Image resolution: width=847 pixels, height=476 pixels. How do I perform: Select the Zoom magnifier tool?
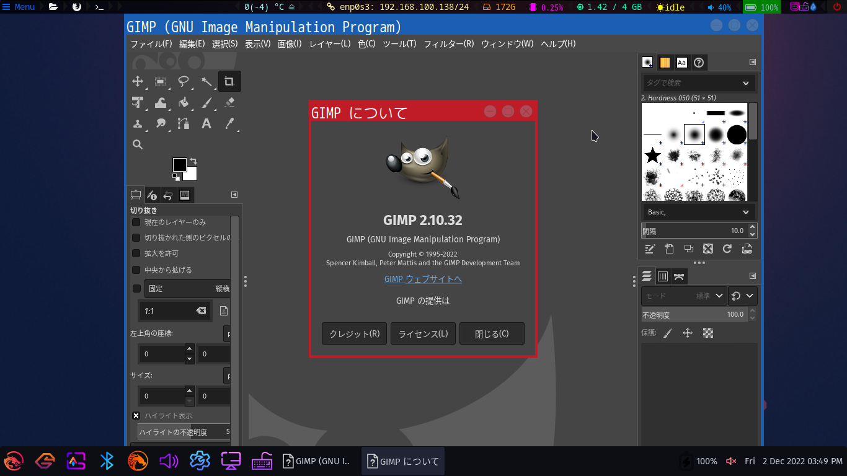click(x=138, y=144)
